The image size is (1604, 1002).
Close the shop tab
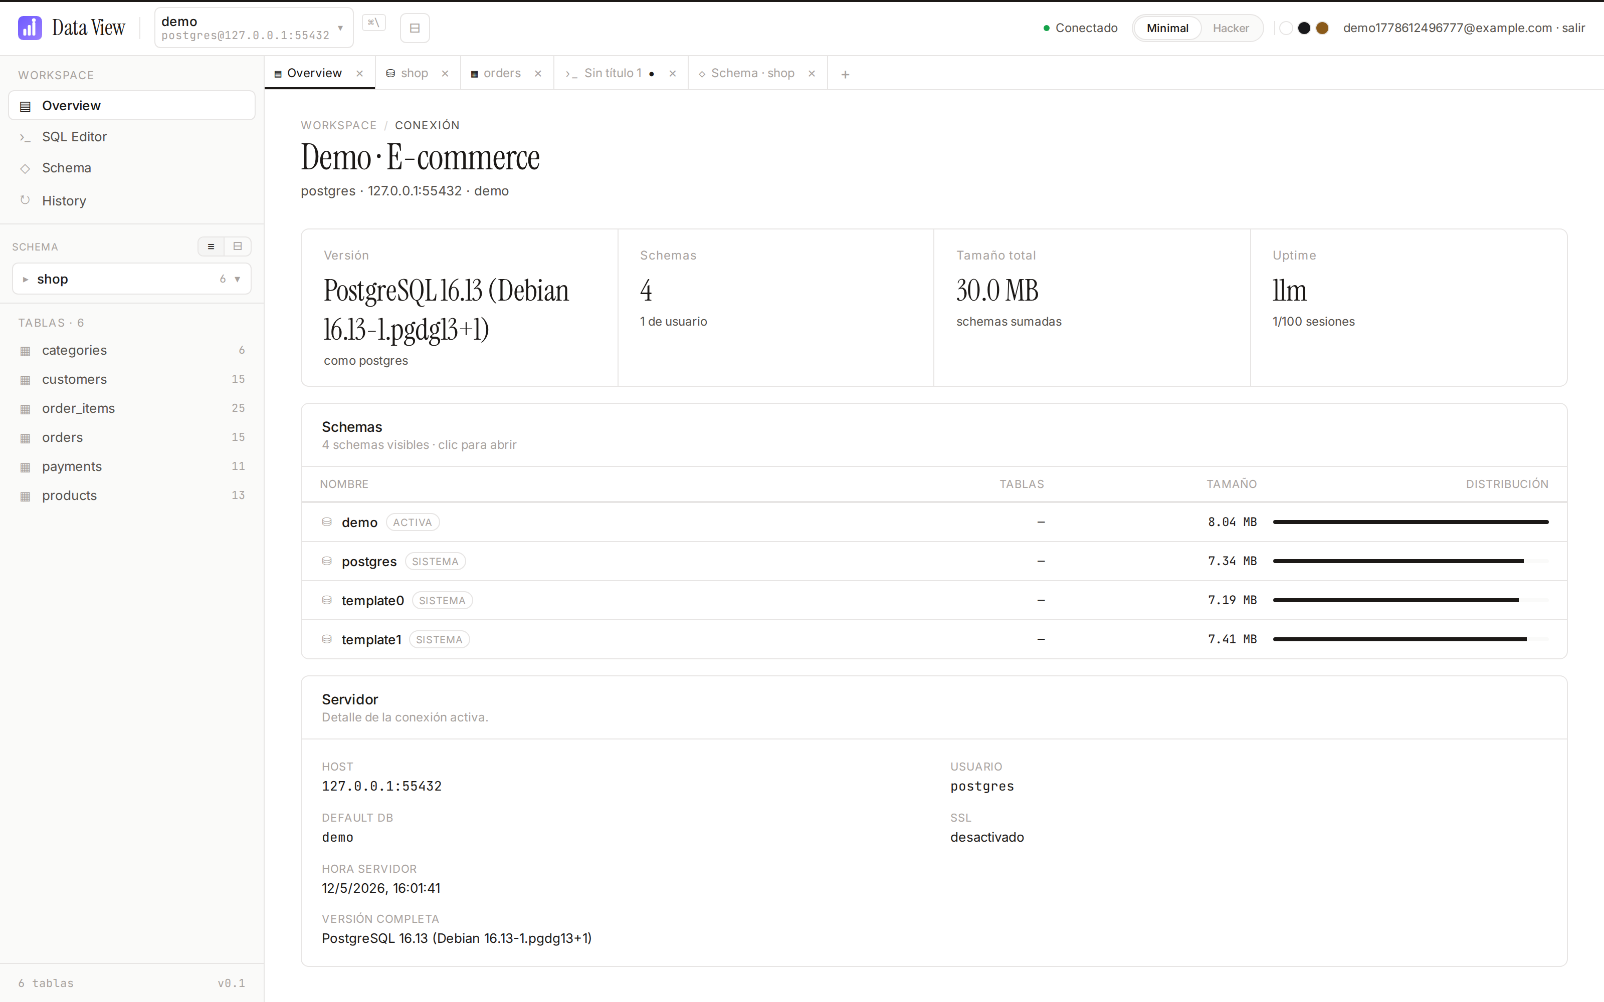(446, 74)
